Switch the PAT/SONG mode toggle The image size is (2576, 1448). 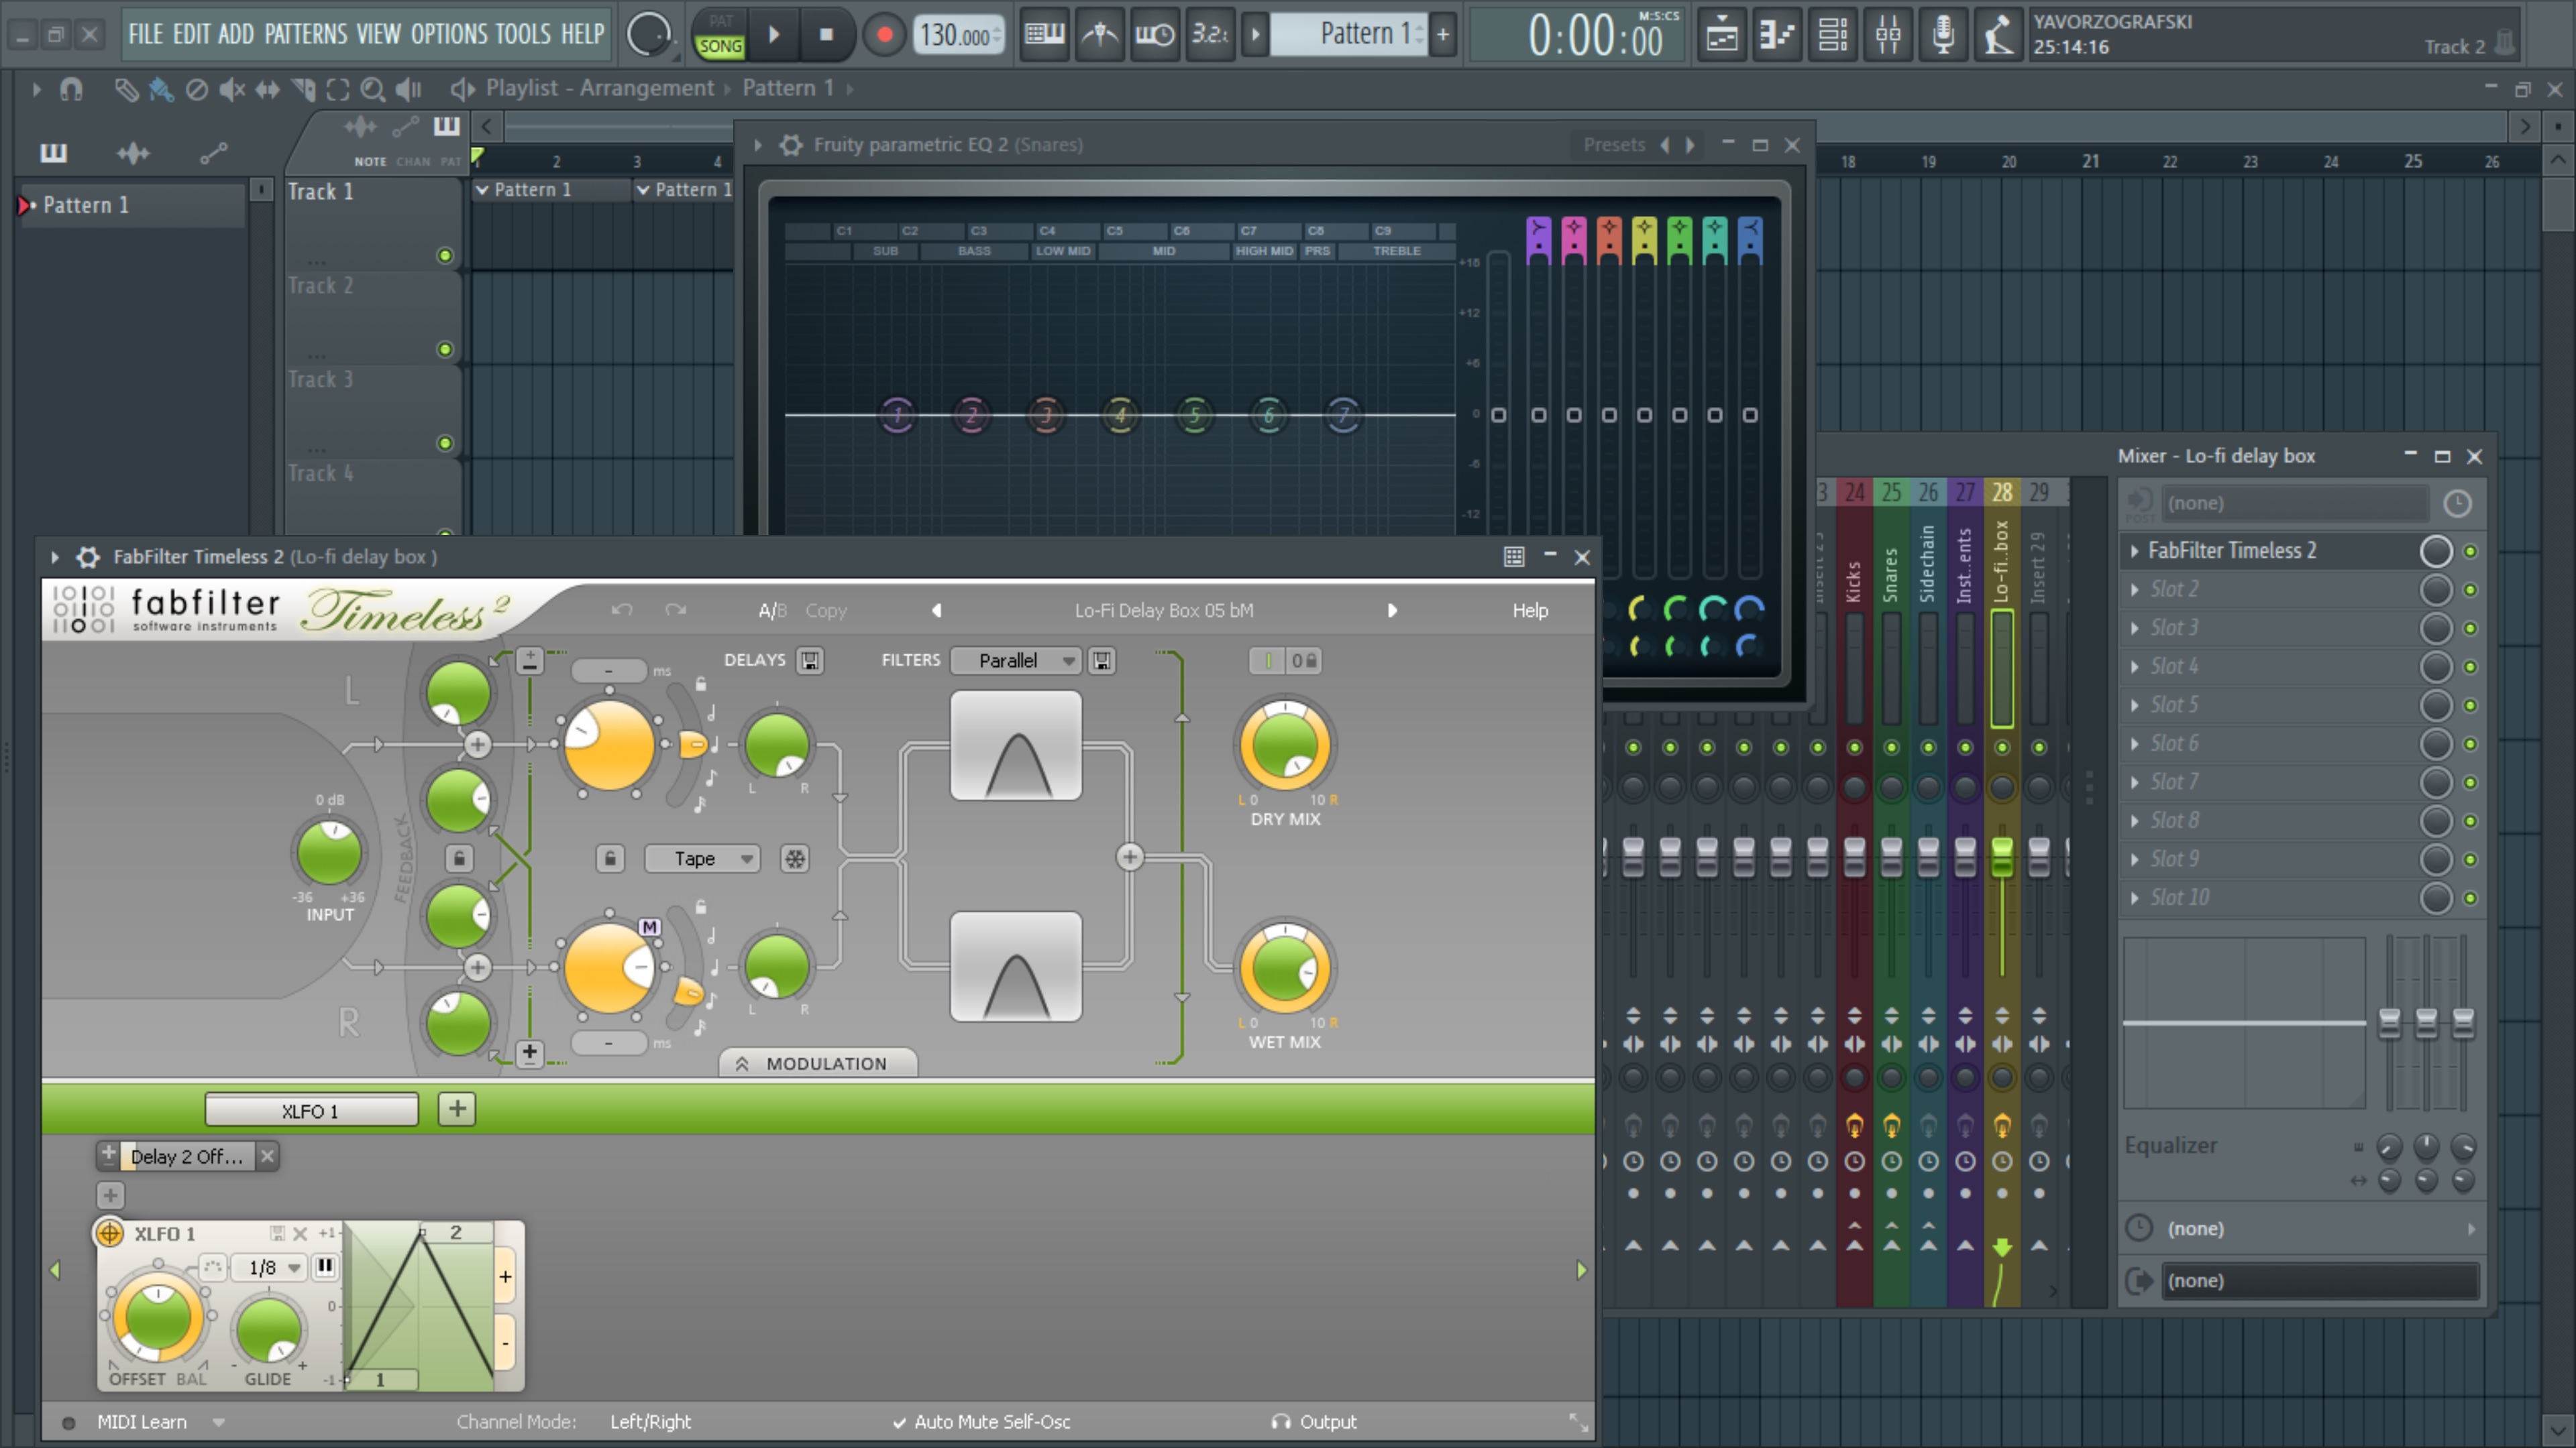[x=720, y=35]
